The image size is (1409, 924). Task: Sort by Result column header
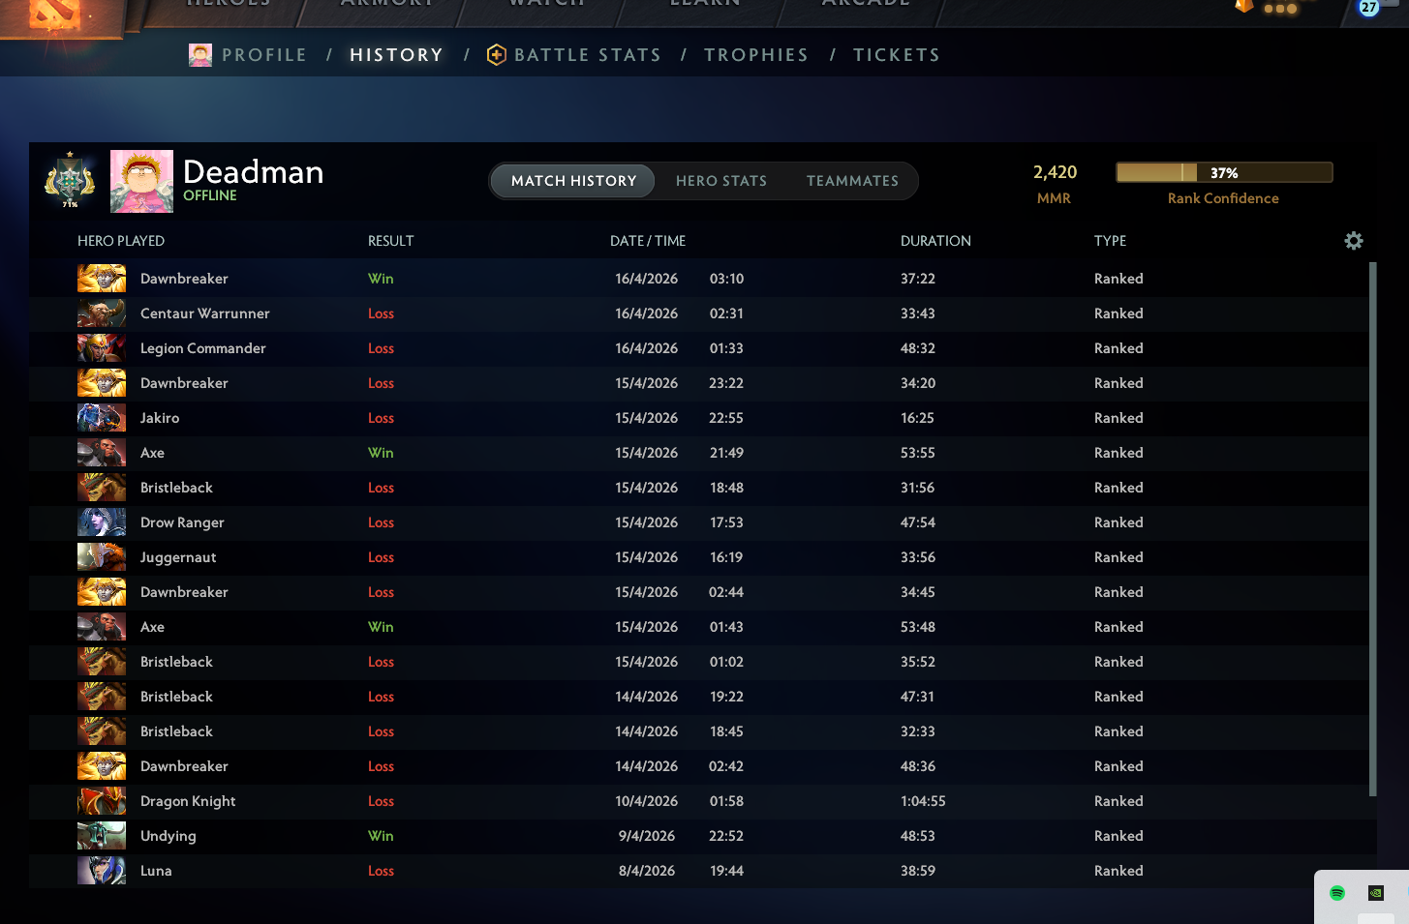click(391, 241)
